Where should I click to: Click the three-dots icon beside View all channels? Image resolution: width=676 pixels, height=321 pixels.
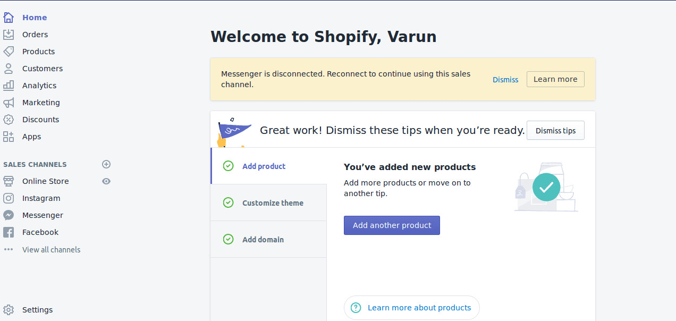[9, 249]
